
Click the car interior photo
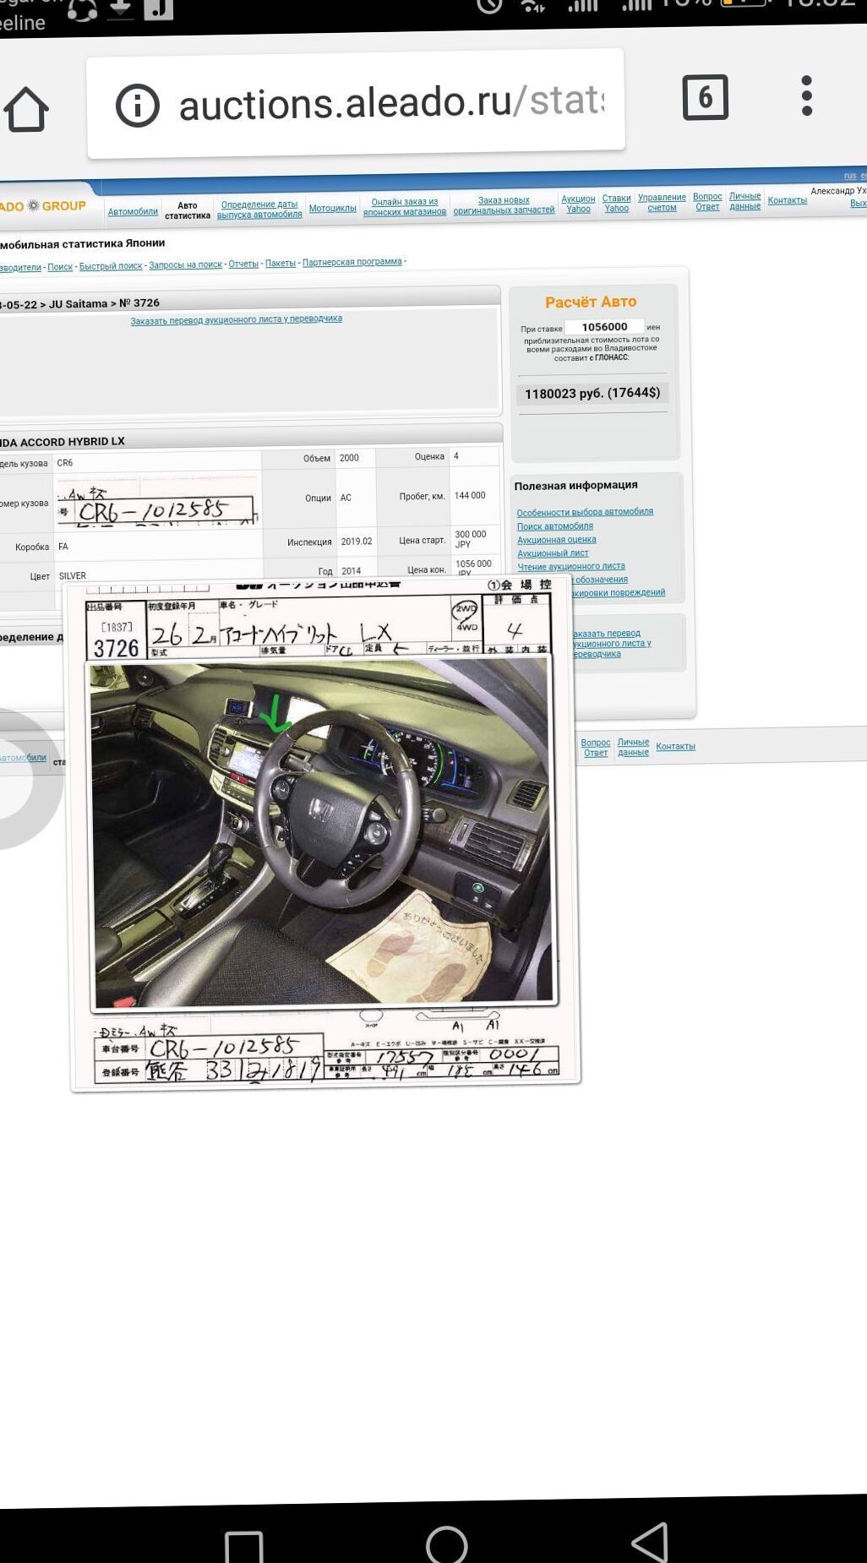322,833
